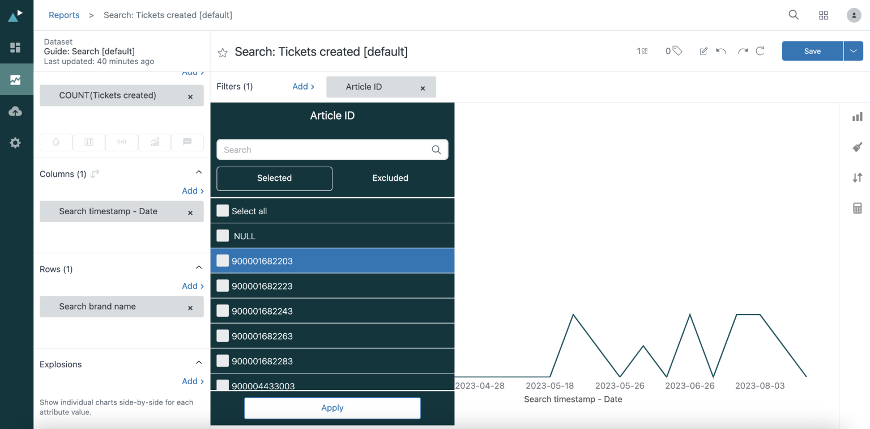Refresh the report query
Viewport: 870px width, 429px height.
point(760,51)
